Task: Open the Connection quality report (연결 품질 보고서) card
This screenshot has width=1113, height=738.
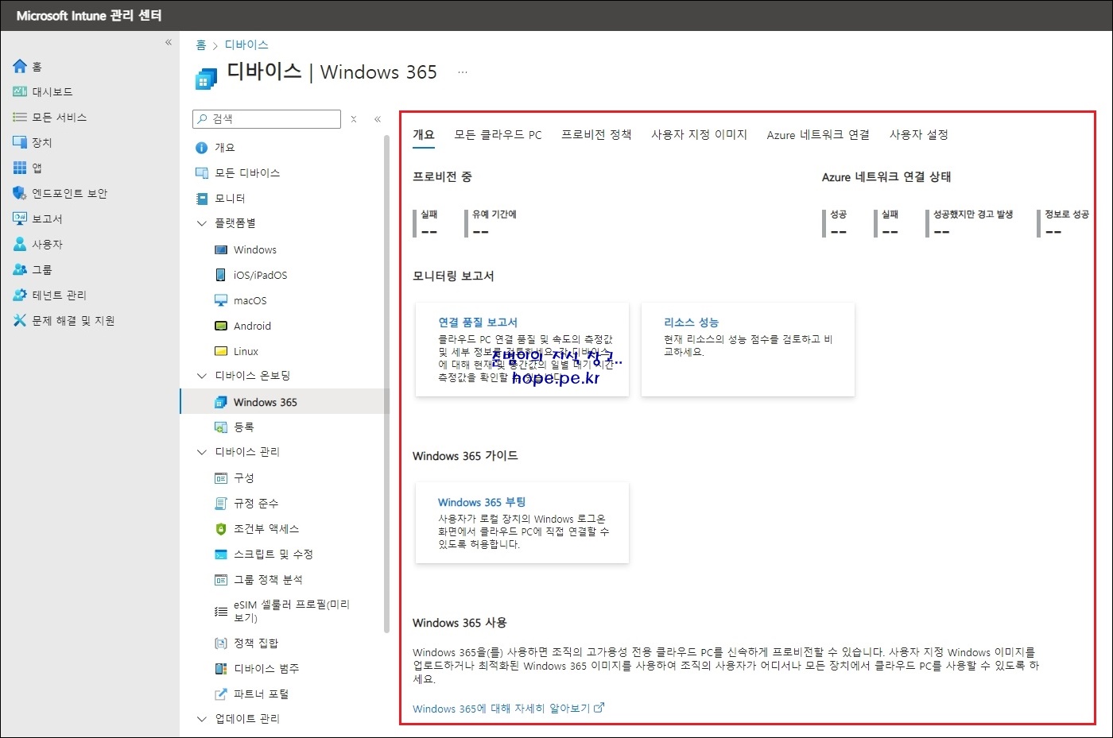Action: point(522,350)
